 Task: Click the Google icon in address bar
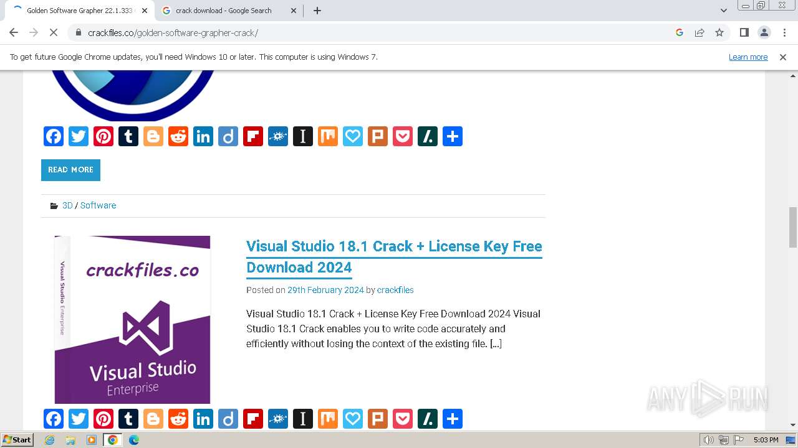(x=680, y=32)
